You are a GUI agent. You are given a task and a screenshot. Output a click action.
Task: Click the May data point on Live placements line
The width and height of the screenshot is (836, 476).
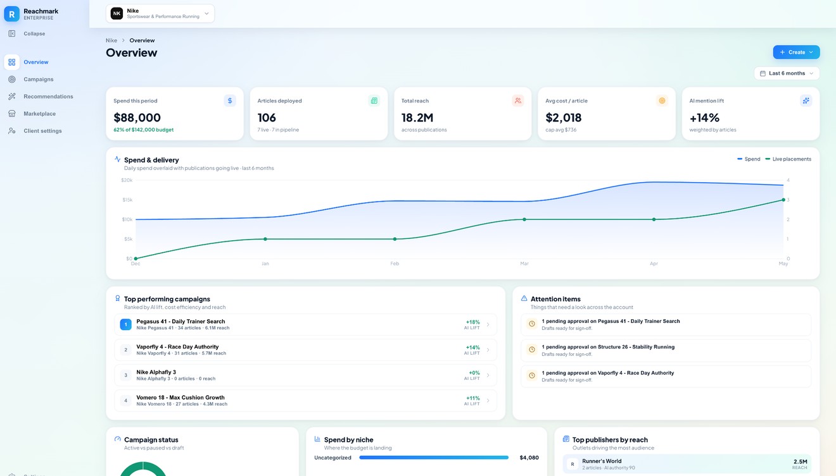coord(783,200)
